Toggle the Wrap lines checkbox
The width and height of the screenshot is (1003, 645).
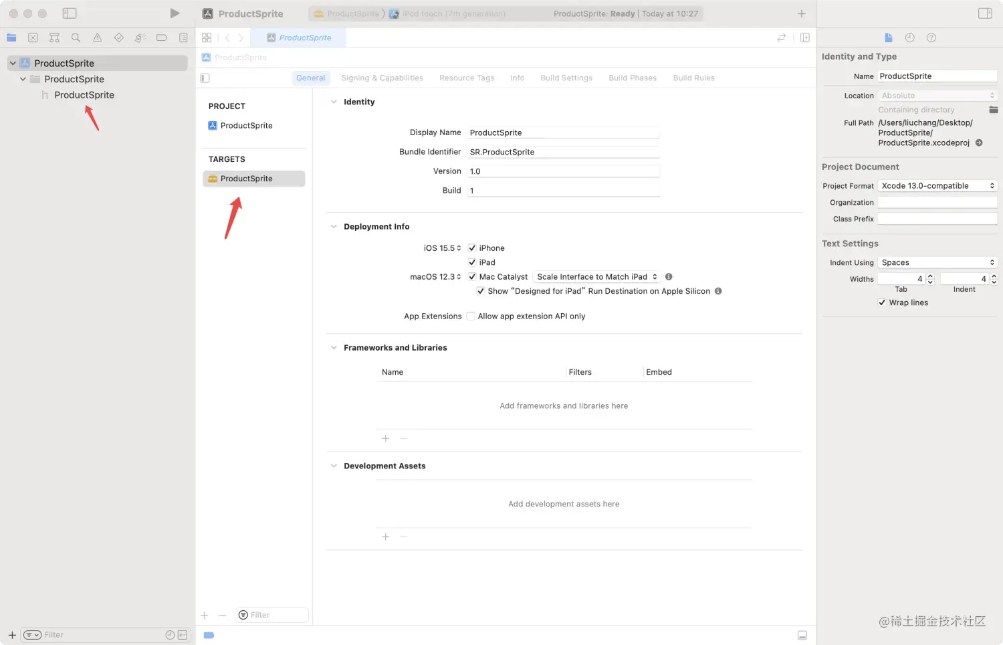pos(882,302)
